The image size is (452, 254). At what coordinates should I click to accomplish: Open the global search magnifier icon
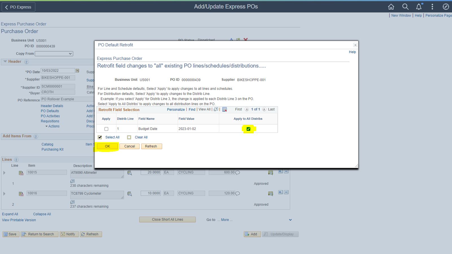[405, 6]
